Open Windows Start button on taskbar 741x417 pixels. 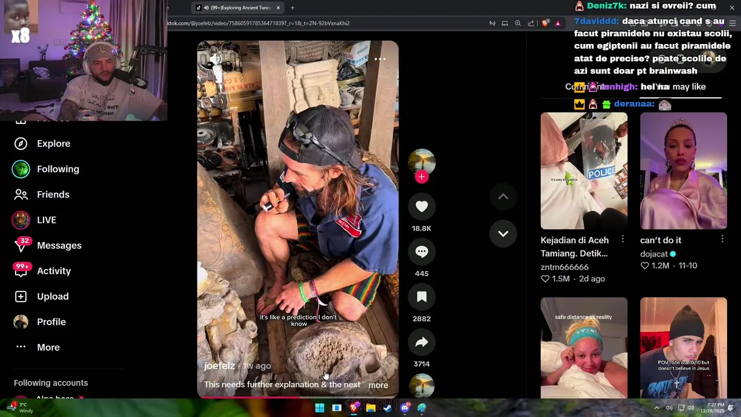[320, 408]
